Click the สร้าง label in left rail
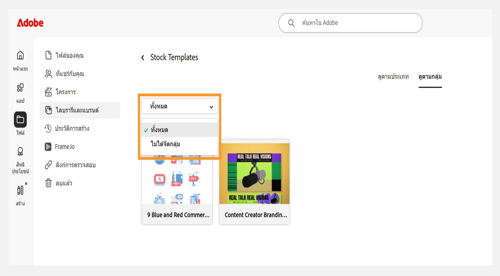 (x=20, y=203)
